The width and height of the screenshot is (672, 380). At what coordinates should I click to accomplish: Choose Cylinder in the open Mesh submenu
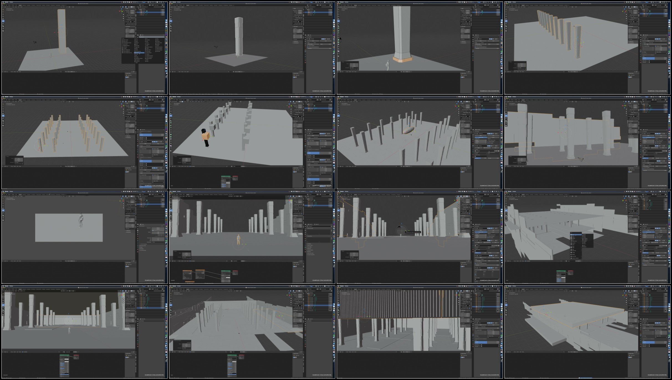click(x=585, y=241)
